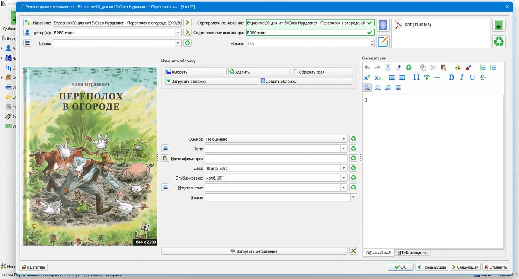Insert an ordered numbered list
Screen dimensions: 519x279
[483, 67]
